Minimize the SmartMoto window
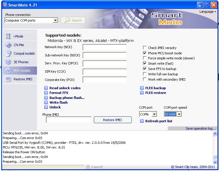The image size is (219, 171). (x=200, y=5)
